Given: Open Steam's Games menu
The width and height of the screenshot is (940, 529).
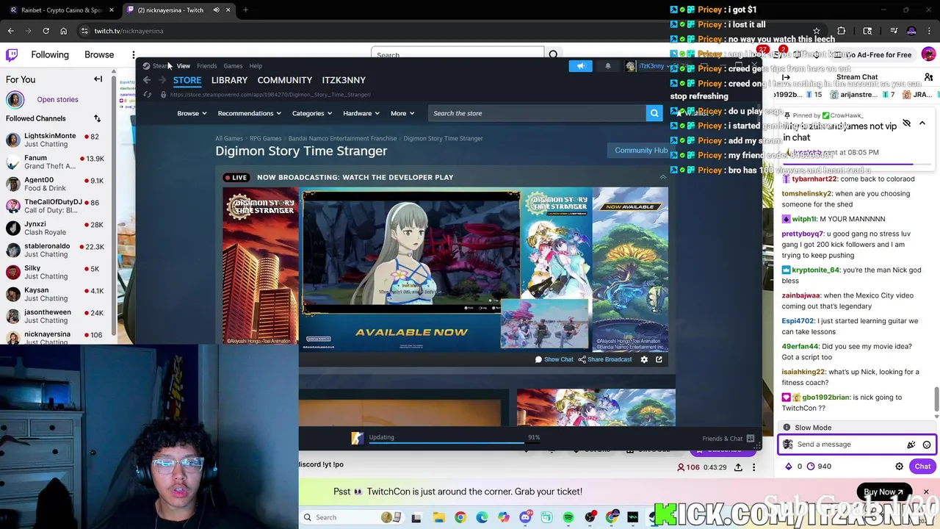Looking at the screenshot, I should point(233,66).
